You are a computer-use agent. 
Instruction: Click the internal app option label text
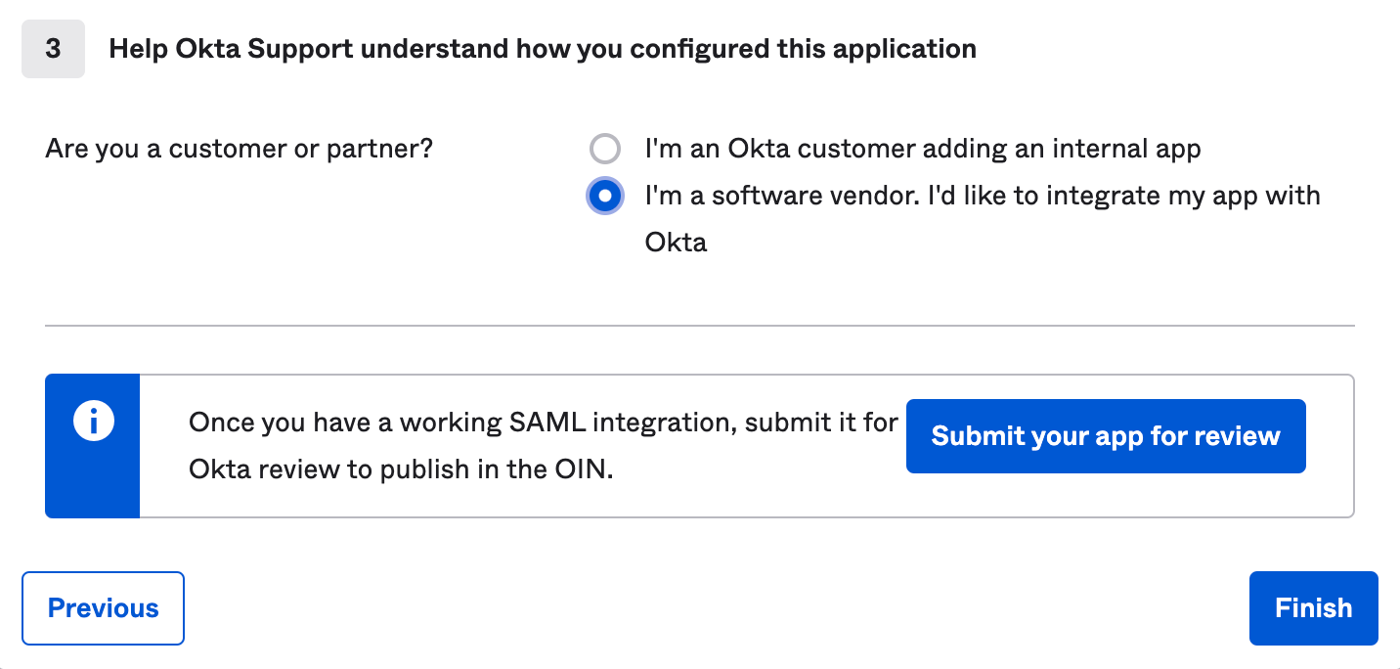922,148
